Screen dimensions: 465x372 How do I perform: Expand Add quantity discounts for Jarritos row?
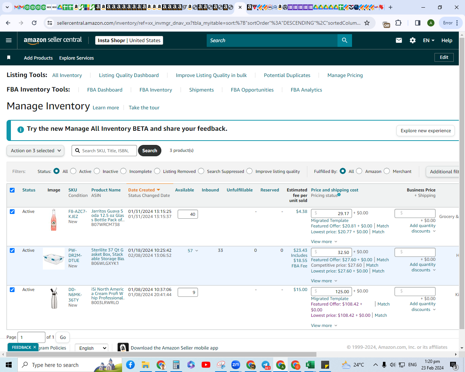(422, 229)
